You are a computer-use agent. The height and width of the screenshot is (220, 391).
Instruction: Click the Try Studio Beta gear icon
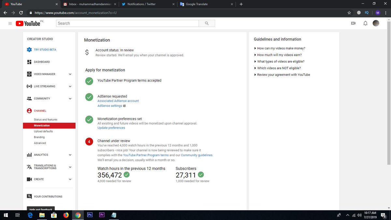[x=29, y=50]
